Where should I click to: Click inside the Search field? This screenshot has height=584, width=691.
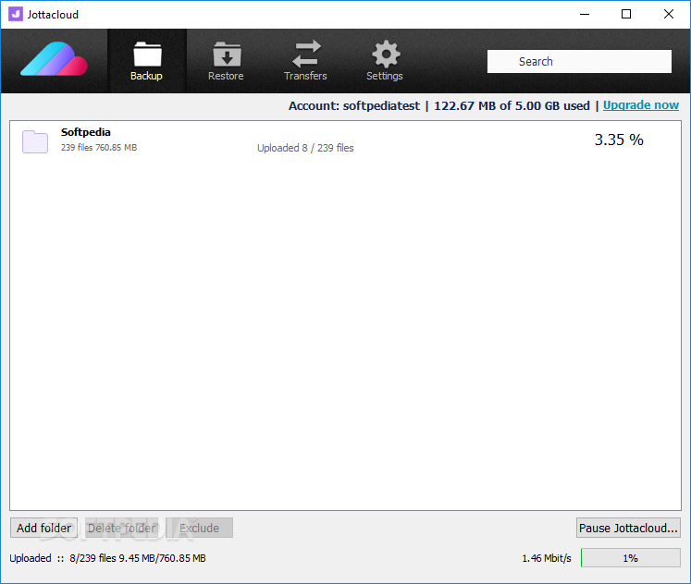[579, 61]
